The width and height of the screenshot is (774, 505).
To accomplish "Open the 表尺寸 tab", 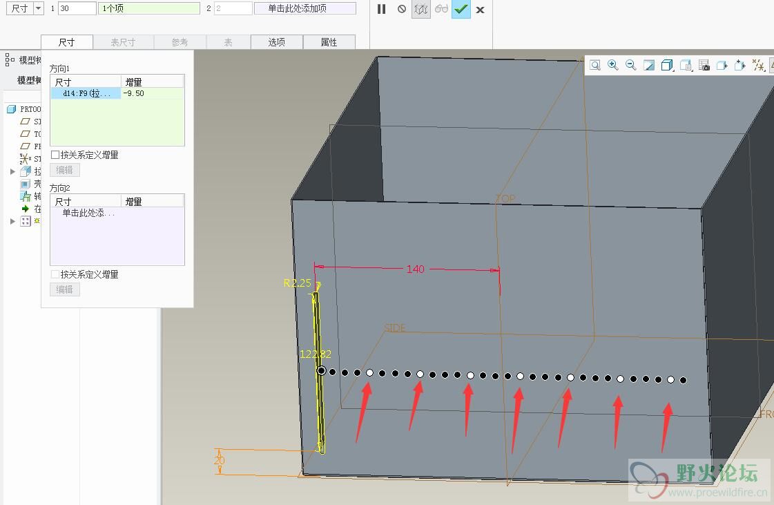I will 123,42.
